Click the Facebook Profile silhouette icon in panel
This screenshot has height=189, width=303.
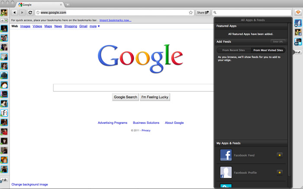tap(226, 173)
